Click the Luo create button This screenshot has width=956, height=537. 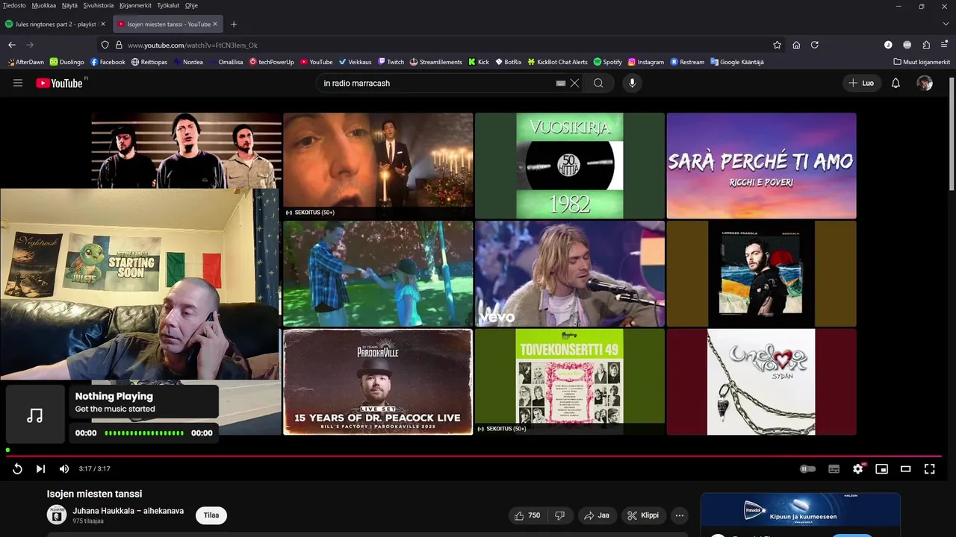coord(861,83)
